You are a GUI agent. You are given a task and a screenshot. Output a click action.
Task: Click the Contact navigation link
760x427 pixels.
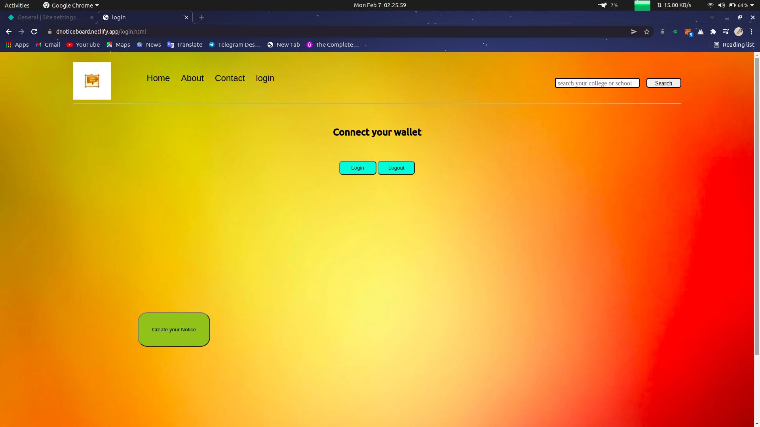coord(230,78)
